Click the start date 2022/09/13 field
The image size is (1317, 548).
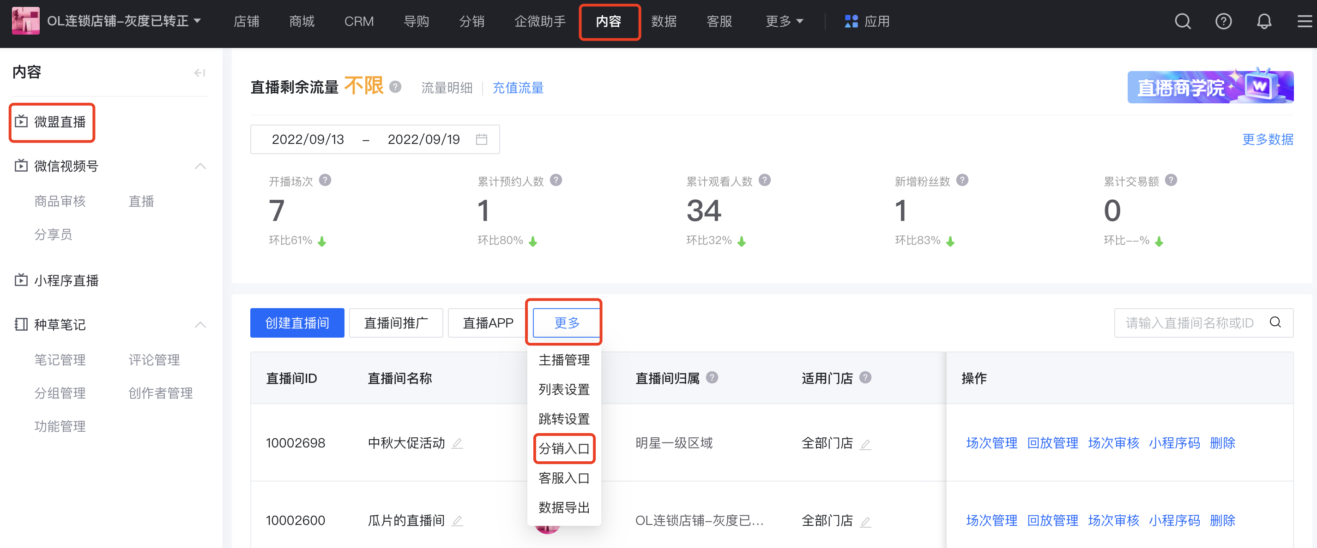(x=308, y=139)
